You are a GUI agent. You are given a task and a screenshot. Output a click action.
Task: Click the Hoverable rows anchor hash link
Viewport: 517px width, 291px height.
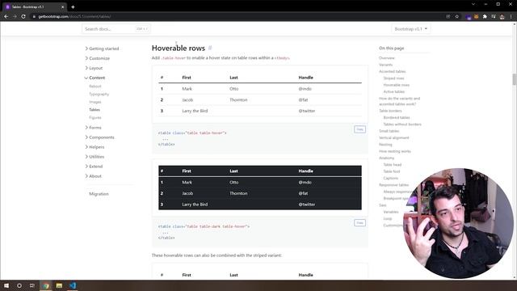(210, 48)
